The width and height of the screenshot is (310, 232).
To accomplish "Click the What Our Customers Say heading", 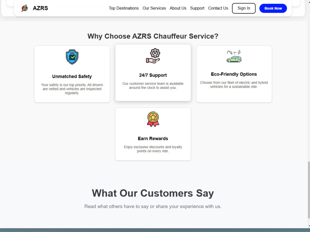I will (153, 193).
